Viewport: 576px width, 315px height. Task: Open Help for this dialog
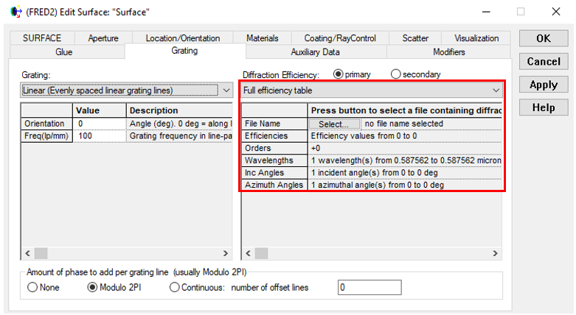tap(544, 108)
